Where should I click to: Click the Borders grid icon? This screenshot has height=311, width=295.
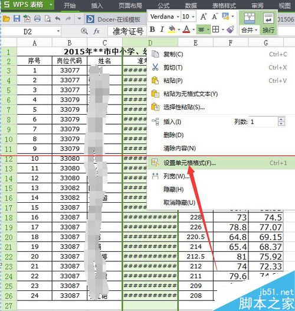pos(215,30)
